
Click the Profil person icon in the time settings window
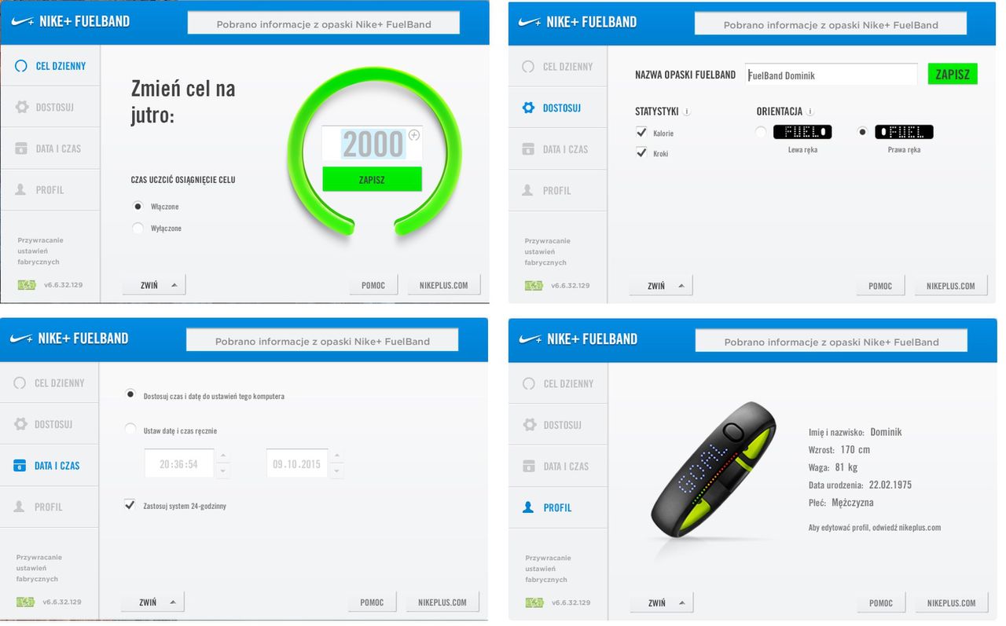[20, 507]
